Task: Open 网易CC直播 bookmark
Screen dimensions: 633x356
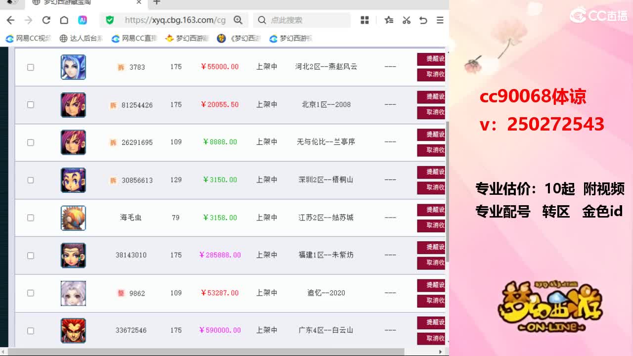Action: click(135, 38)
